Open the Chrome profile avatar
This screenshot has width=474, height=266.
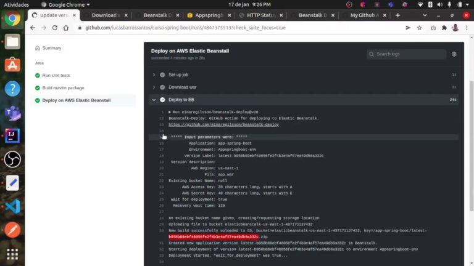[x=455, y=28]
